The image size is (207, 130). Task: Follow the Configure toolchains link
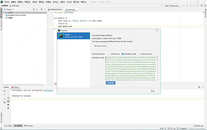[x=48, y=90]
